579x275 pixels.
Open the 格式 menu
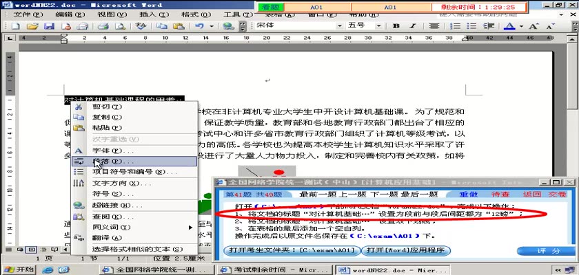click(196, 14)
